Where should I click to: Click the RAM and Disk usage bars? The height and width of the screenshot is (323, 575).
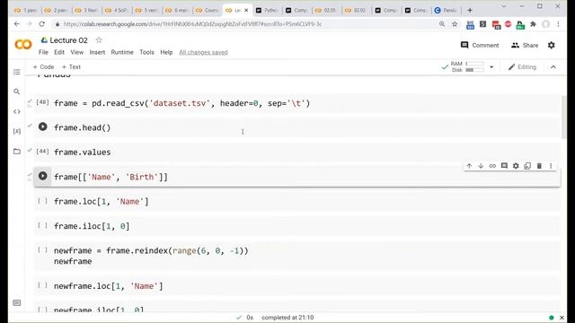pyautogui.click(x=467, y=67)
